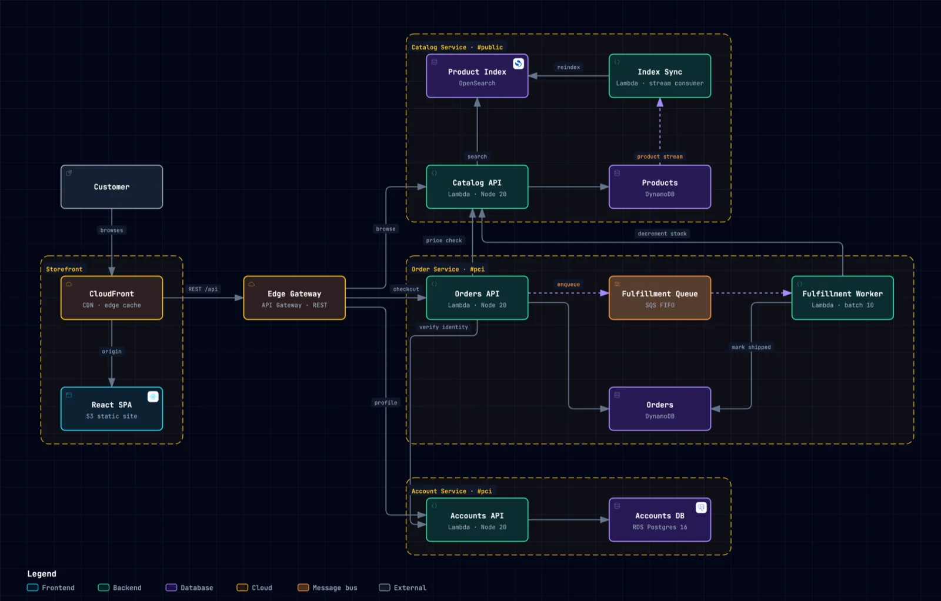Screen dimensions: 941x601
Task: Click the code icon on Index Sync node
Action: [x=617, y=62]
